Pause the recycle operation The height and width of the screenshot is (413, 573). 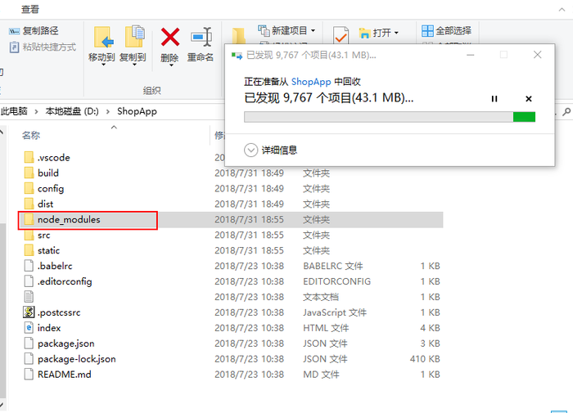coord(494,99)
